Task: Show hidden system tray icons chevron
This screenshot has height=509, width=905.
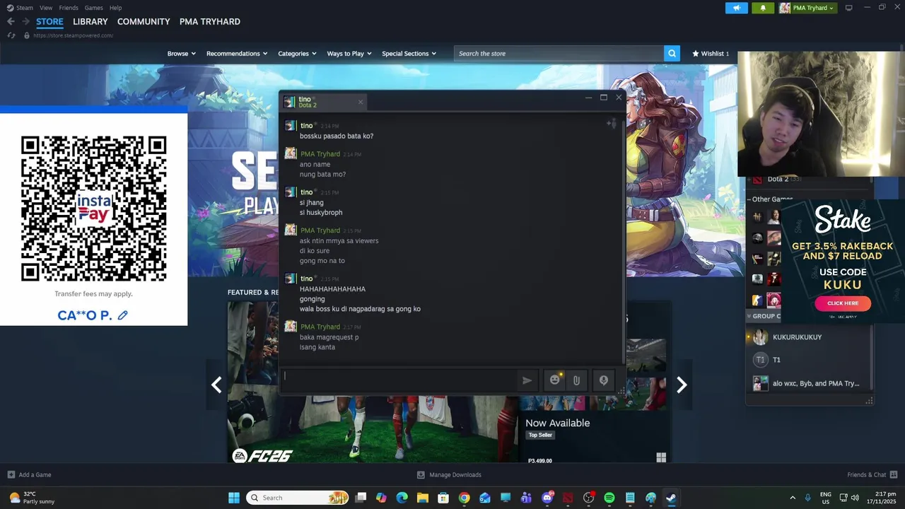Action: (793, 498)
